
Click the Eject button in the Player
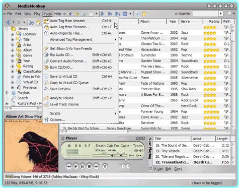[x=105, y=166]
